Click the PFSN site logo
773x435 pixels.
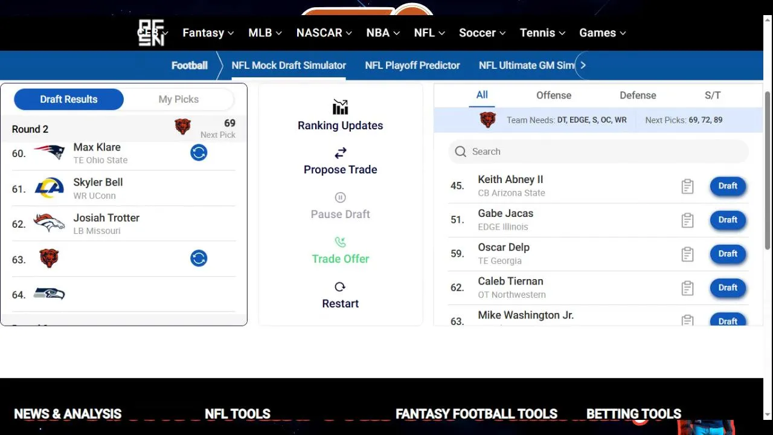click(x=151, y=33)
